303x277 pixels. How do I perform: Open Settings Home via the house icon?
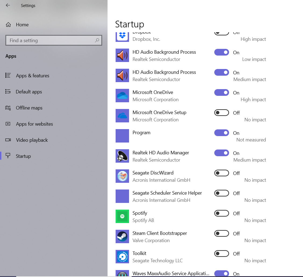(8, 25)
